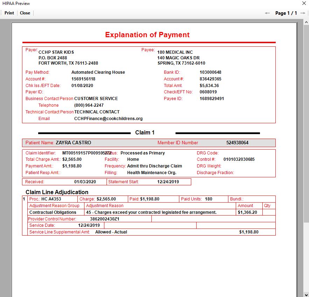Click EFT date 01/08/2020

tap(82, 86)
